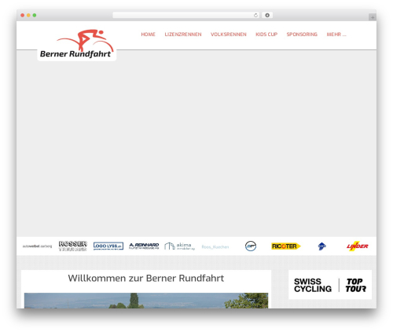Open the ROSSER sponsor logo
The image size is (393, 332).
click(x=73, y=246)
